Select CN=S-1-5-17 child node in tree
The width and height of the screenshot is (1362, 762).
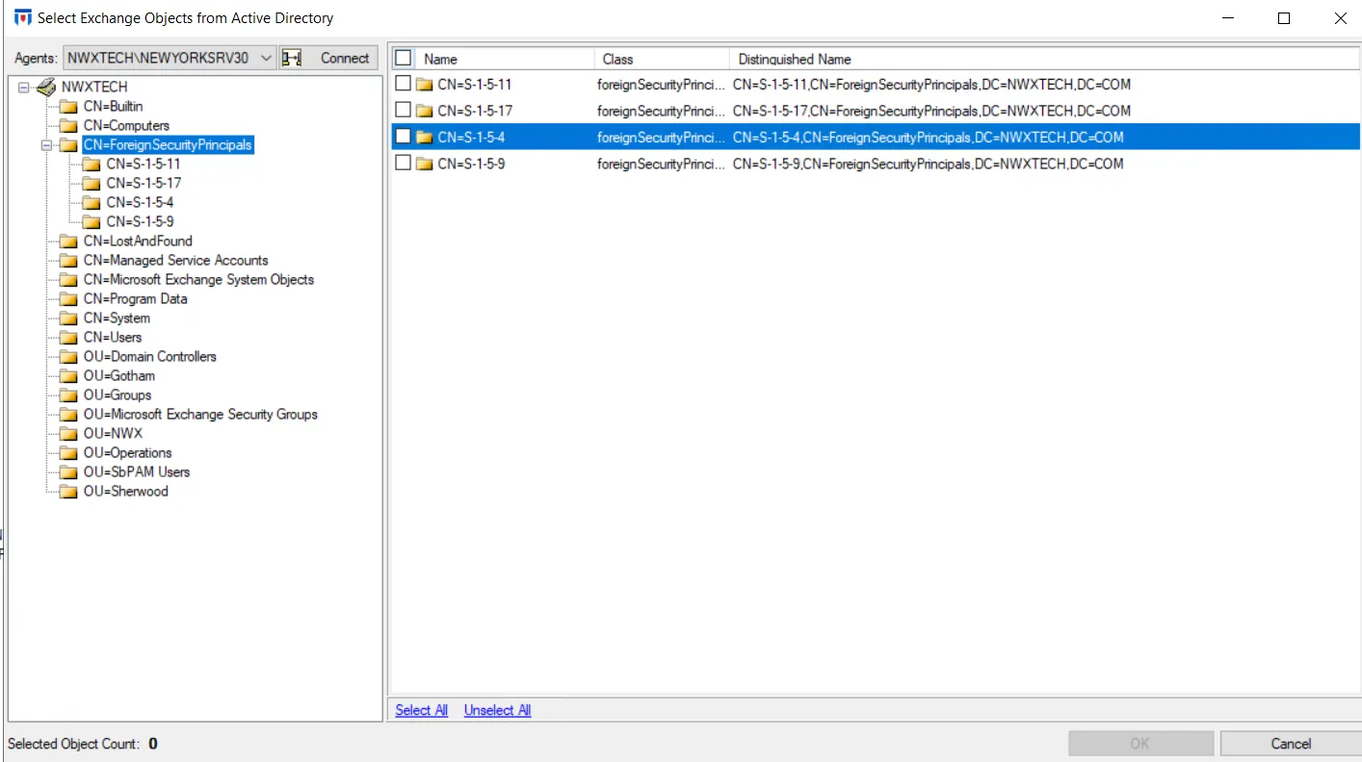(144, 184)
